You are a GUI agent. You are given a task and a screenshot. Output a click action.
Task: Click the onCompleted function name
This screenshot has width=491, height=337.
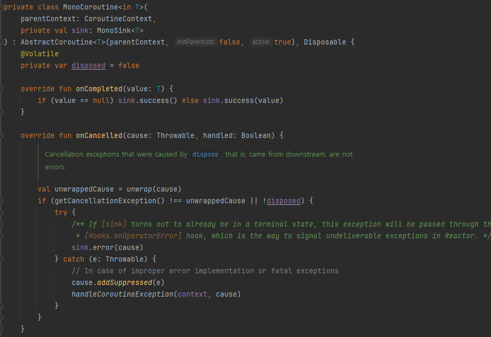99,89
